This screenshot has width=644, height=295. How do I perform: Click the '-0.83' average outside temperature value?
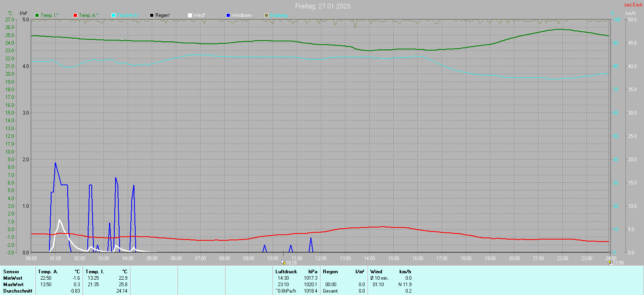point(75,291)
